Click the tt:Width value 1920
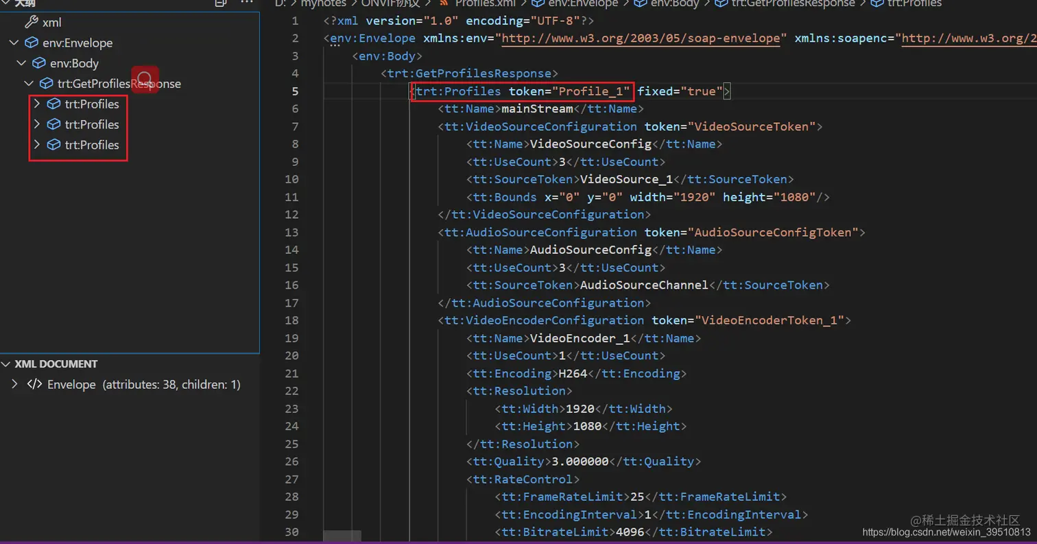The width and height of the screenshot is (1037, 544). pyautogui.click(x=580, y=409)
